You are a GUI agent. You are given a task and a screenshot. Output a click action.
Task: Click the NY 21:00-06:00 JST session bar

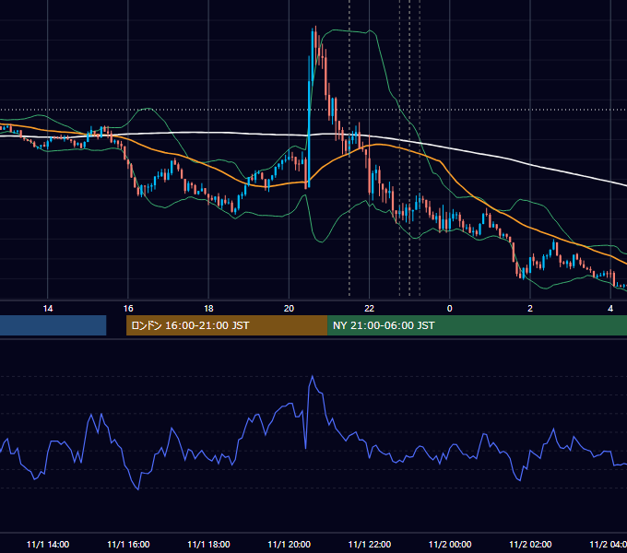pyautogui.click(x=477, y=325)
